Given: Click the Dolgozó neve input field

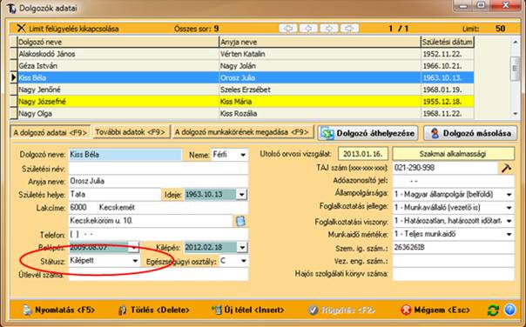Looking at the screenshot, I should pyautogui.click(x=125, y=155).
